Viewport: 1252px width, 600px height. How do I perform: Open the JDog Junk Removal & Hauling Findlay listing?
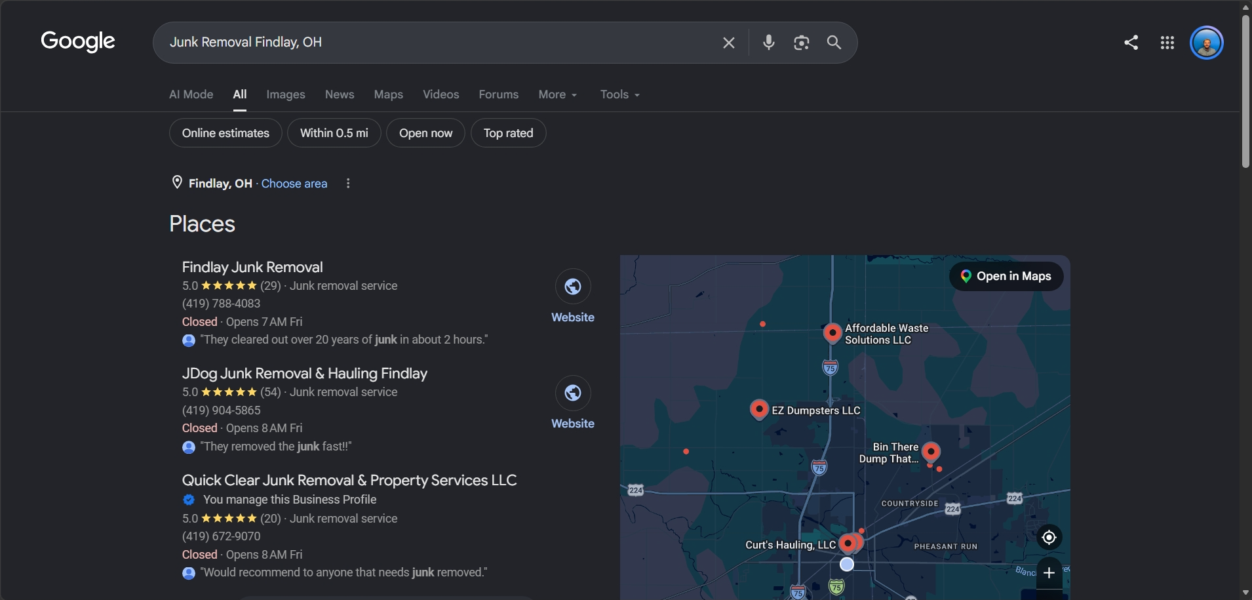coord(305,374)
